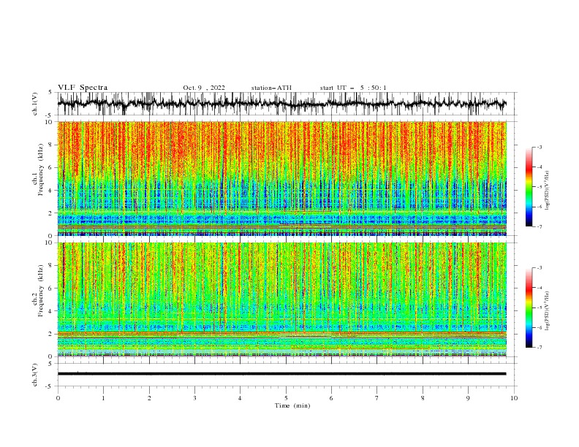Screen dimensions: 579x447
Task: Click the ch.1 spectrogram "2" kHz tick label
Action: pyautogui.click(x=51, y=213)
